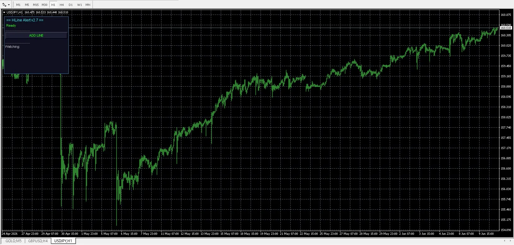Click the left chart tabs scroll arrow
This screenshot has height=245, width=514.
coord(504,241)
